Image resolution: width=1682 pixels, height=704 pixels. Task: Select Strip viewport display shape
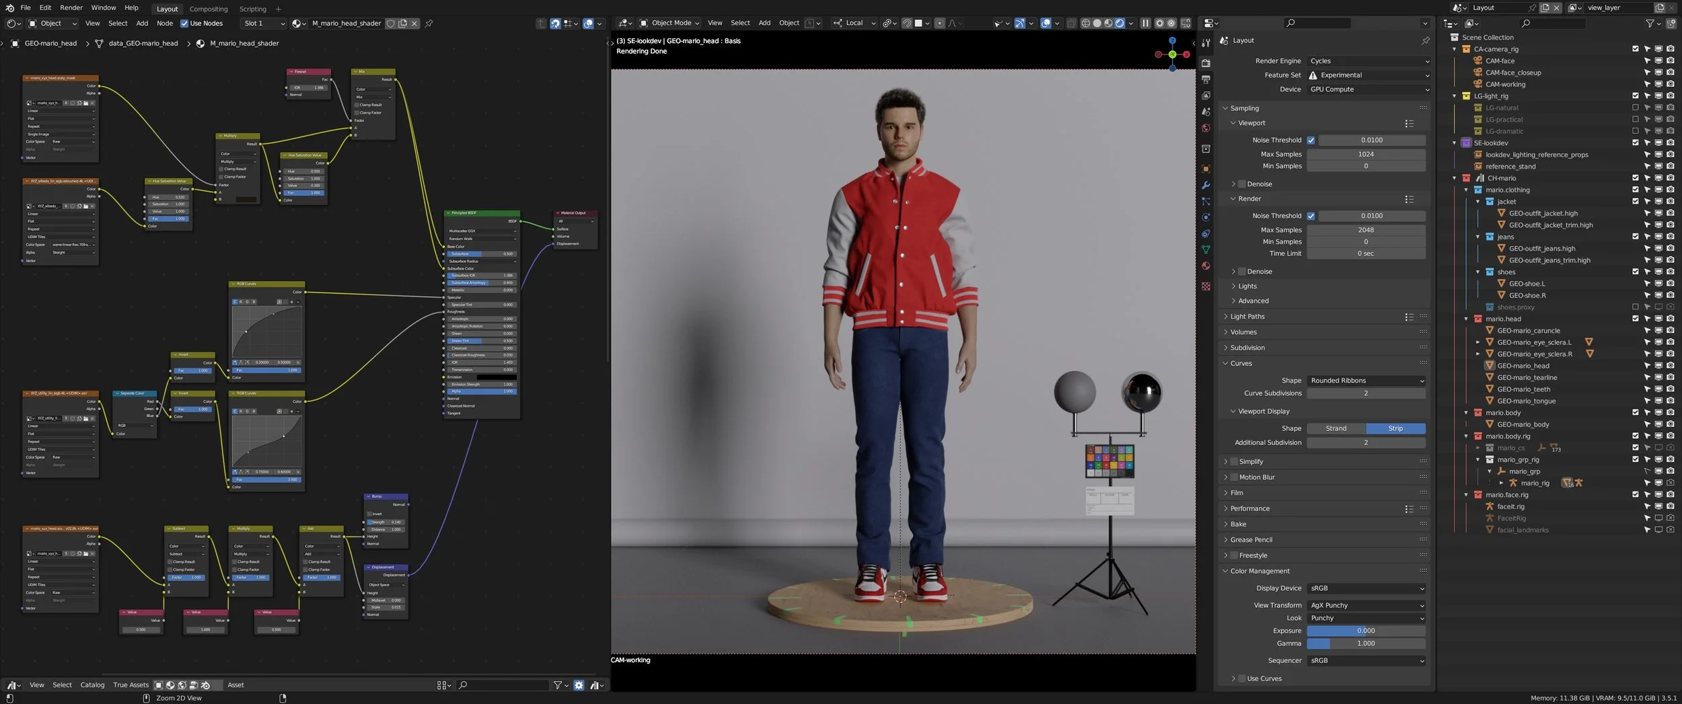(1395, 428)
